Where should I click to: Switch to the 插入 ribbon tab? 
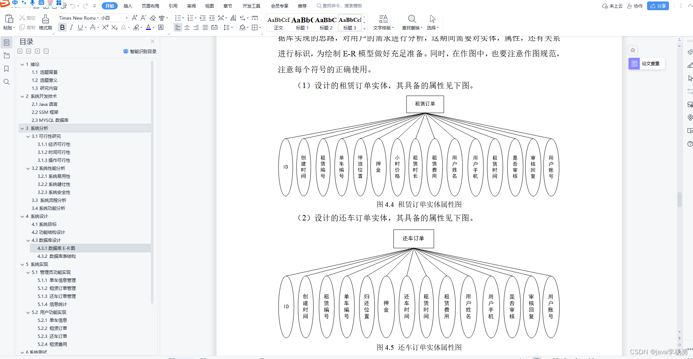pyautogui.click(x=128, y=6)
